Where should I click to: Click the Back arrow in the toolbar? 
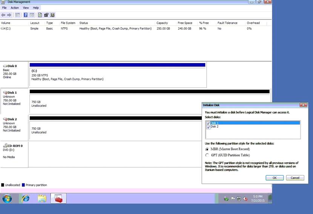pyautogui.click(x=3, y=15)
